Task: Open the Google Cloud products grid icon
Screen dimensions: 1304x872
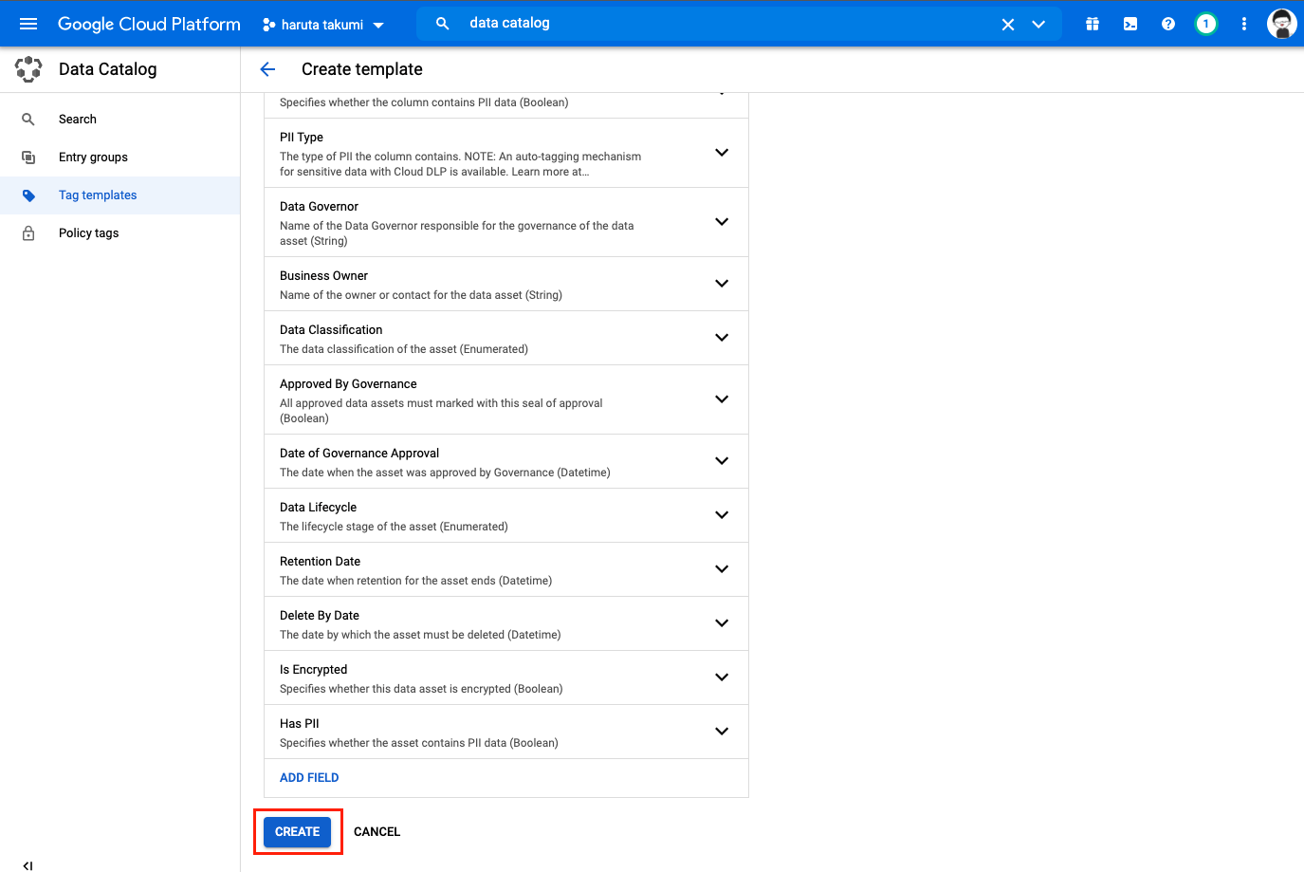Action: 1092,24
